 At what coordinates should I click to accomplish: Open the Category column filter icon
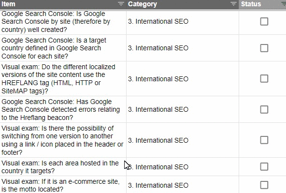233,4
